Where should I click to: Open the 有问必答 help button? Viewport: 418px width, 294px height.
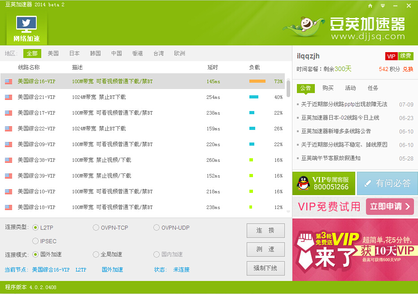click(387, 183)
